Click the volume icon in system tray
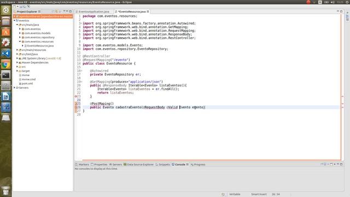Screen dimensions: 350x197 [x=332, y=2]
